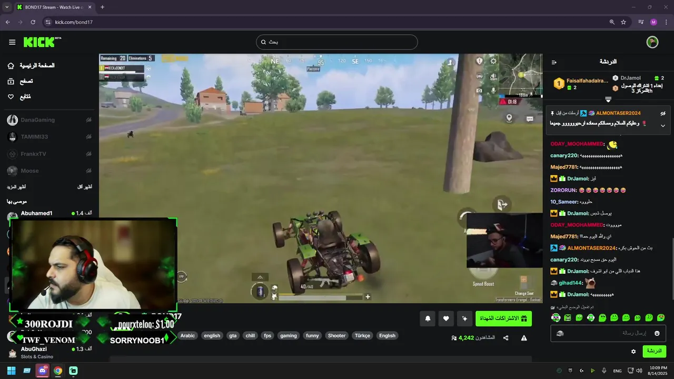The height and width of the screenshot is (379, 674).
Task: Open the Following sidebar item
Action: coord(20,97)
